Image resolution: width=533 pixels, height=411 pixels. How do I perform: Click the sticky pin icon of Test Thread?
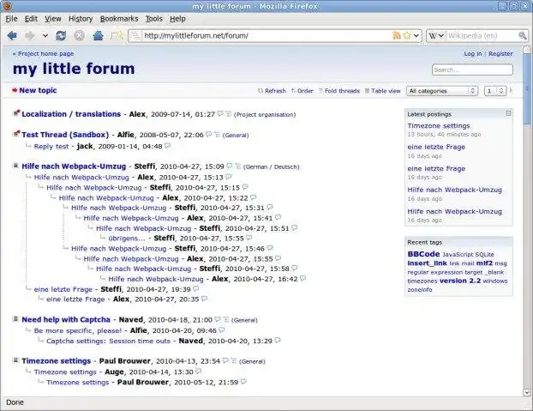point(16,133)
